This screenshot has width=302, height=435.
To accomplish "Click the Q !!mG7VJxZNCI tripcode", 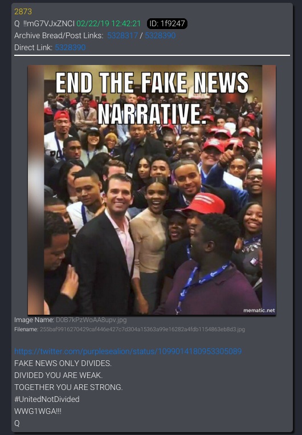I will click(x=44, y=23).
